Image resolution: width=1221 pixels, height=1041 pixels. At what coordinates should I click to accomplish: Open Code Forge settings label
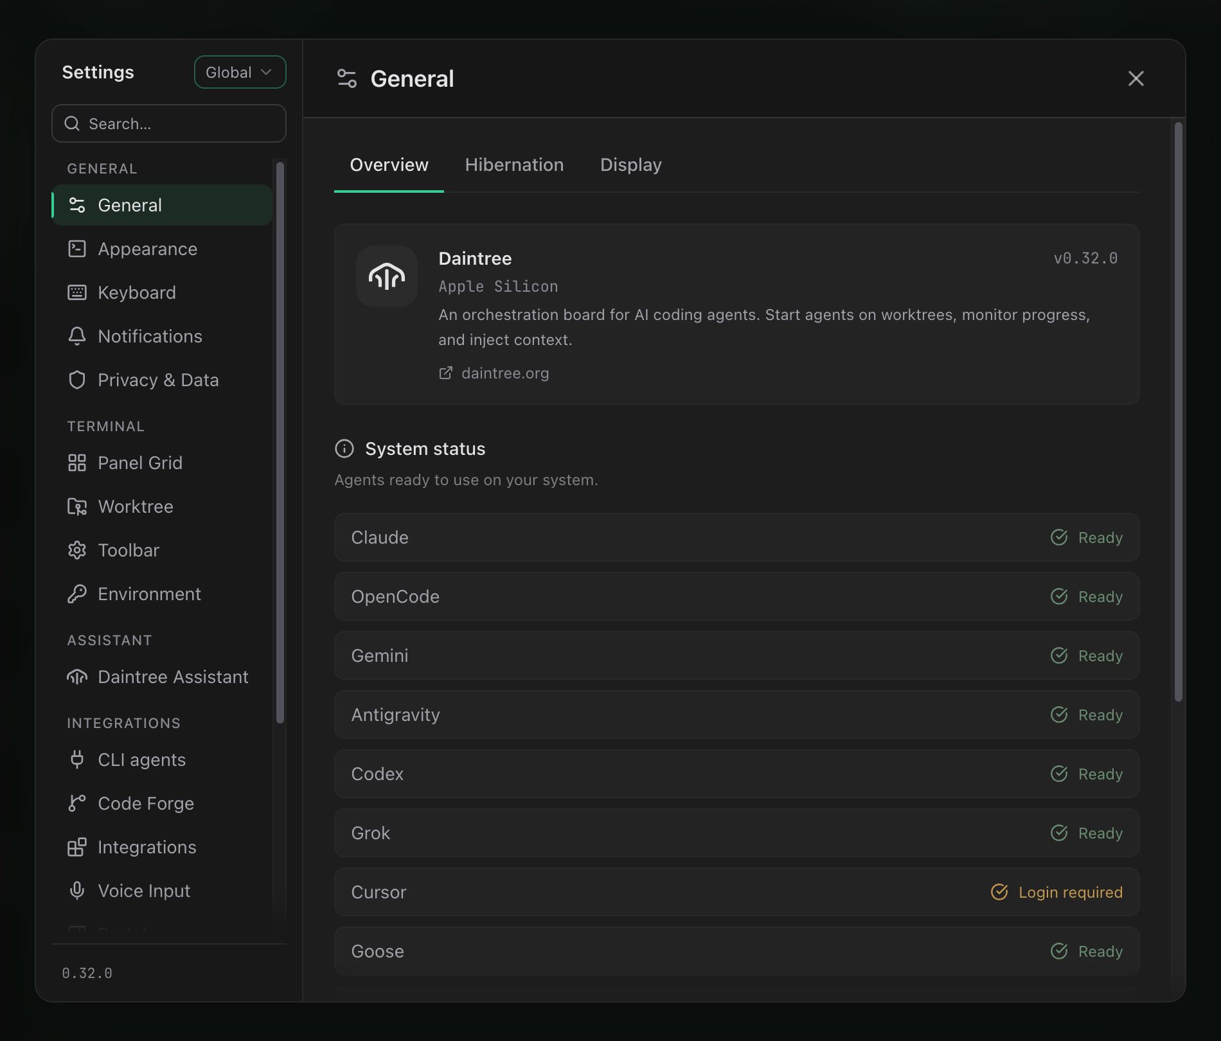pos(146,803)
